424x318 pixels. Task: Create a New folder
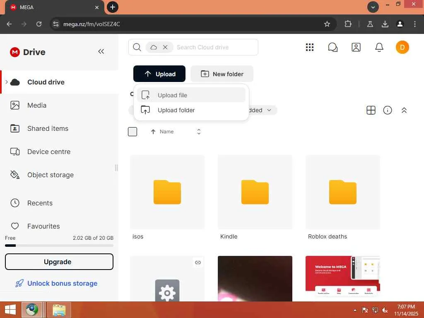tap(222, 74)
